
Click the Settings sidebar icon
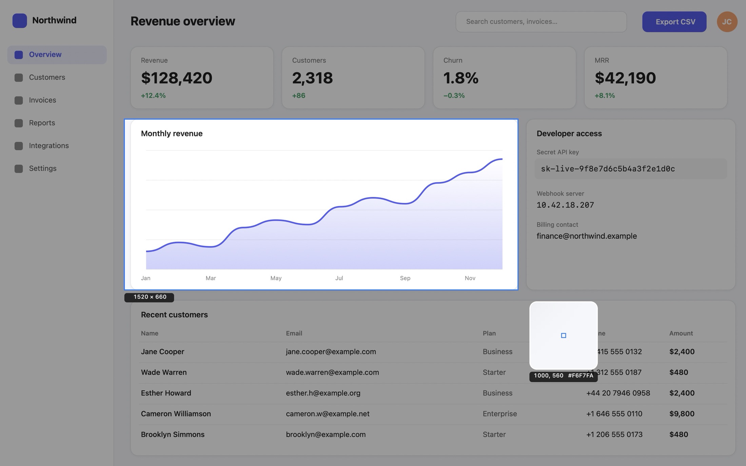pos(19,168)
